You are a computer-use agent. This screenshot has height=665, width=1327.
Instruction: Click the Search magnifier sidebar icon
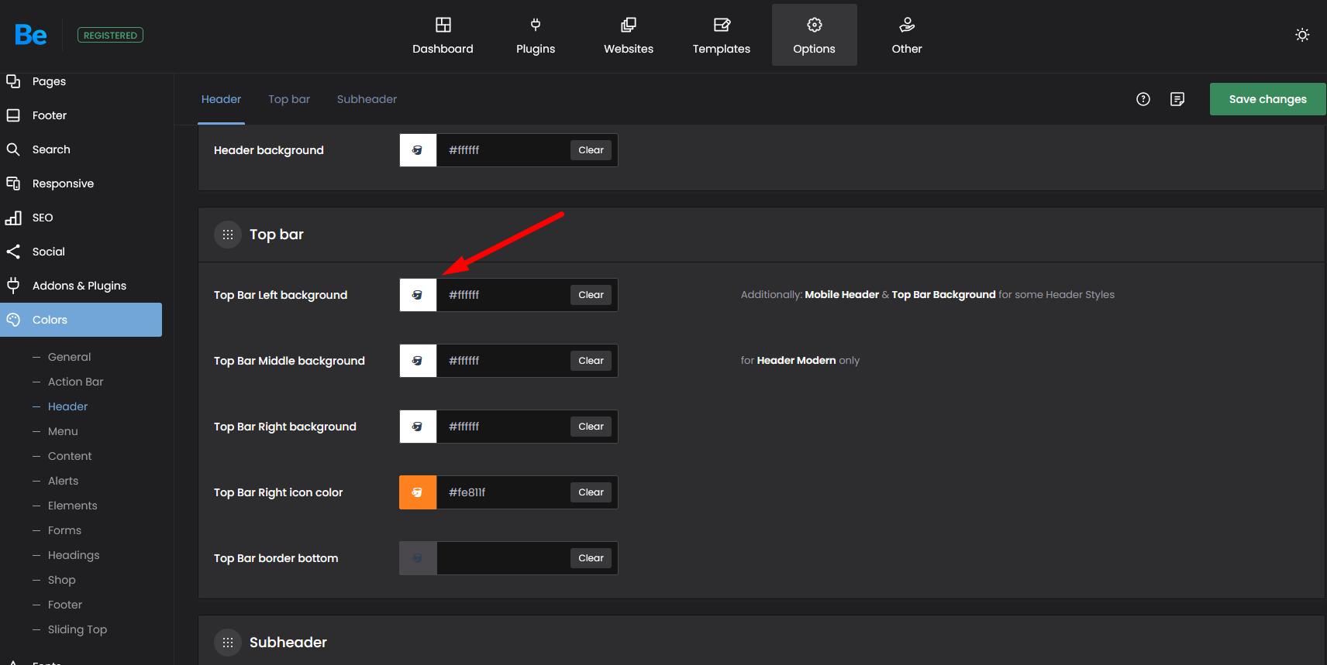click(x=13, y=149)
